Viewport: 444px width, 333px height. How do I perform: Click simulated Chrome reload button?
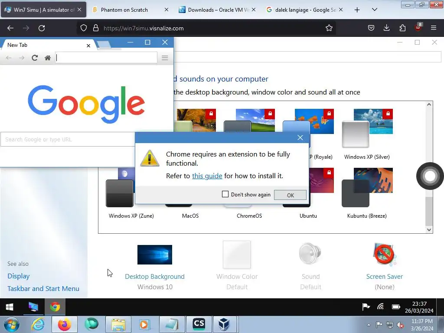click(35, 58)
